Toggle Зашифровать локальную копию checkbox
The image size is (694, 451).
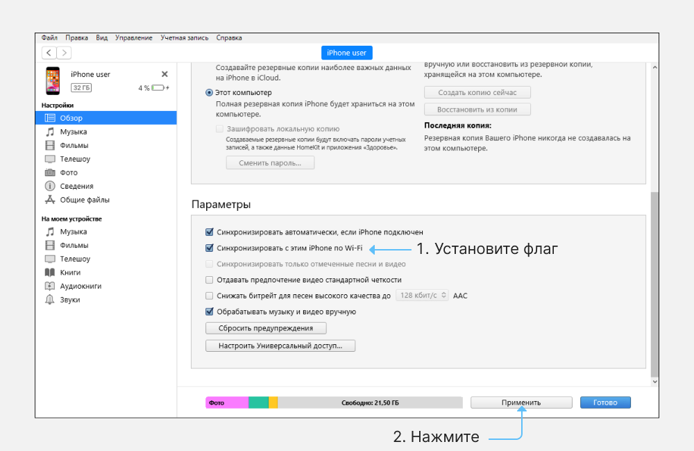219,129
